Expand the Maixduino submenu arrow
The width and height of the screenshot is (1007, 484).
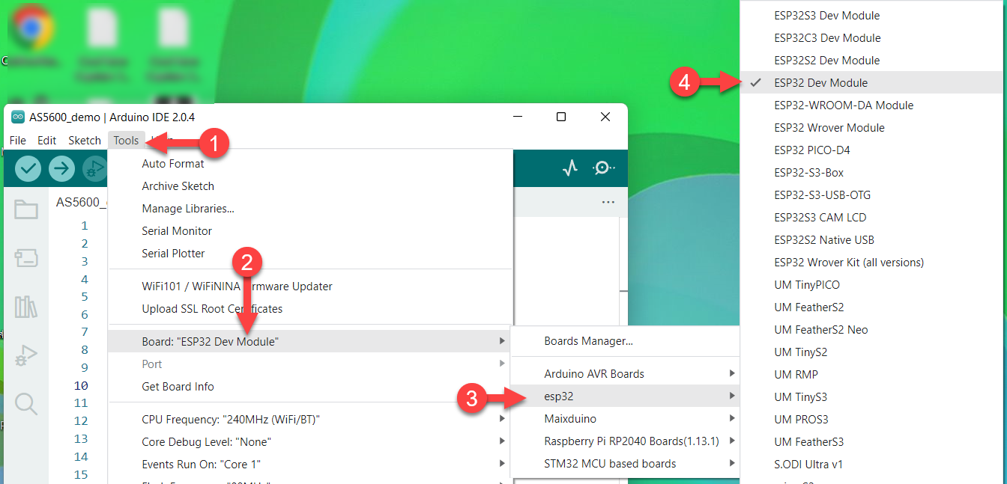click(x=731, y=419)
